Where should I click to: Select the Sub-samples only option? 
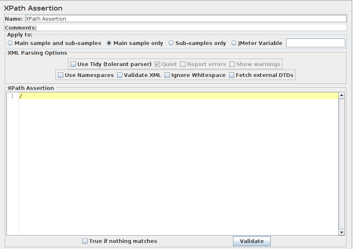[x=171, y=43]
